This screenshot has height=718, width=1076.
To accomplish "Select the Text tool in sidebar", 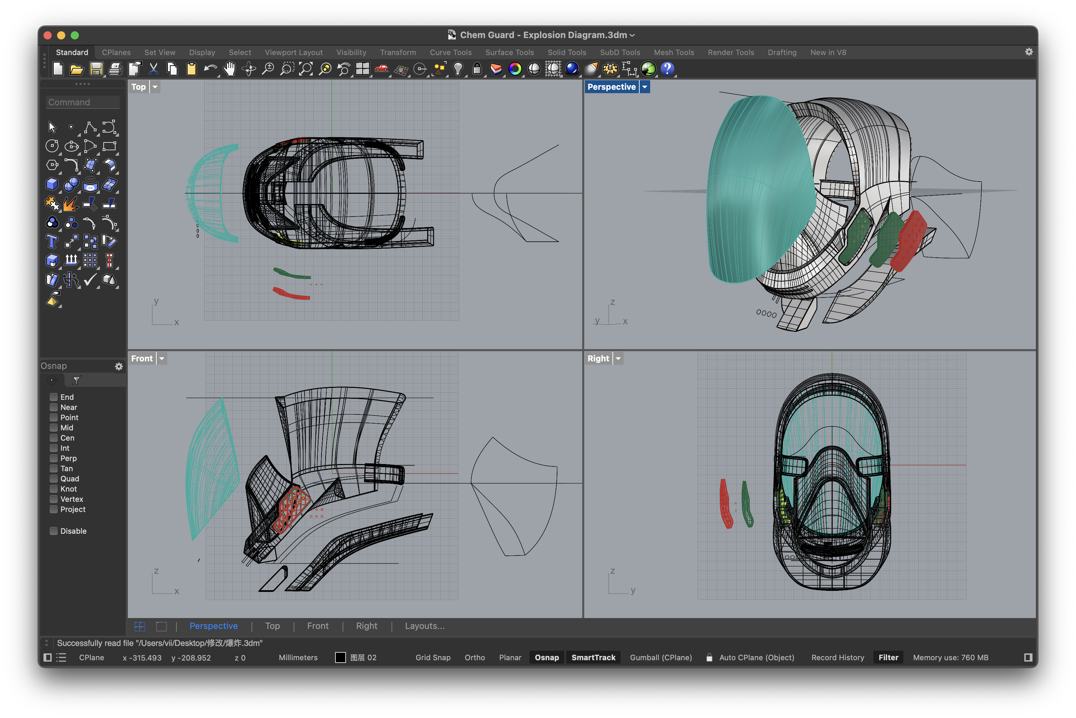I will [52, 241].
